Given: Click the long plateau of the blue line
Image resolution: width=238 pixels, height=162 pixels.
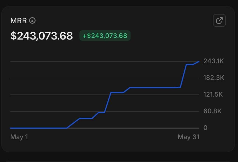Looking at the screenshot, I should click(152, 88).
